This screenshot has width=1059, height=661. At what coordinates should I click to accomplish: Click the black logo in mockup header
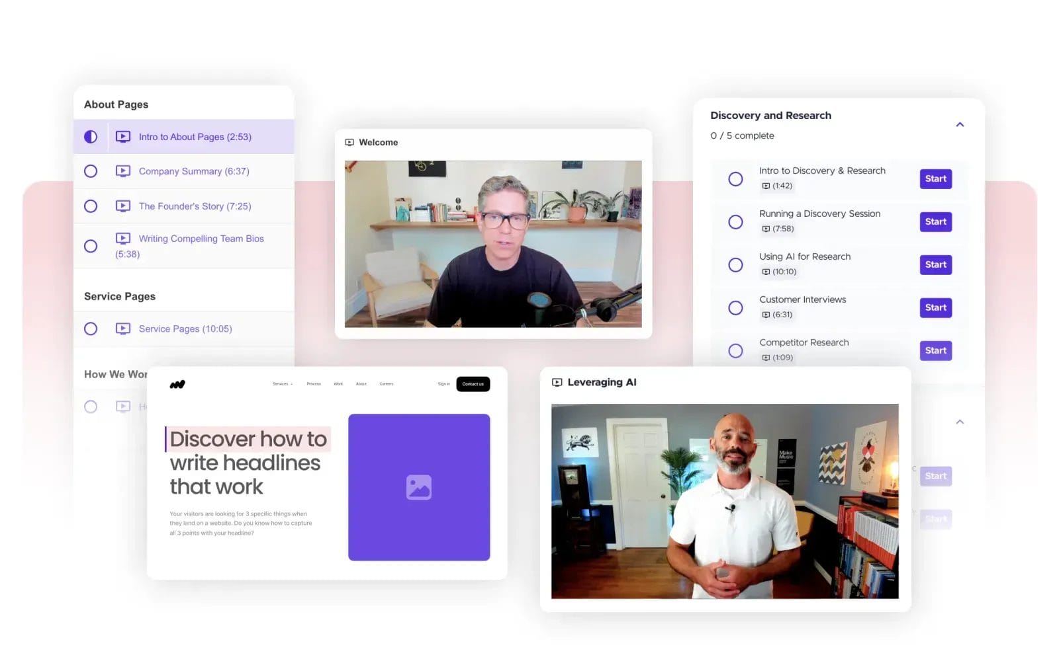pos(177,384)
